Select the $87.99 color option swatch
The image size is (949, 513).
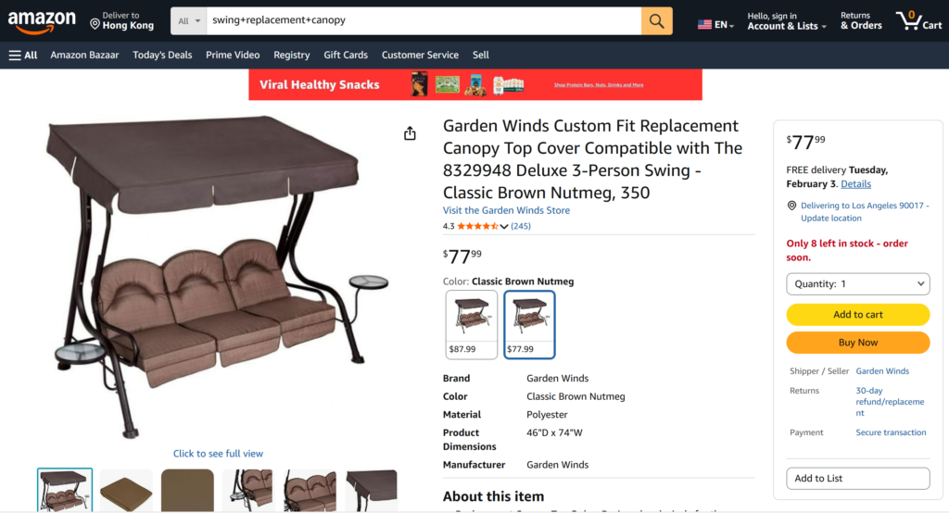[x=472, y=325]
